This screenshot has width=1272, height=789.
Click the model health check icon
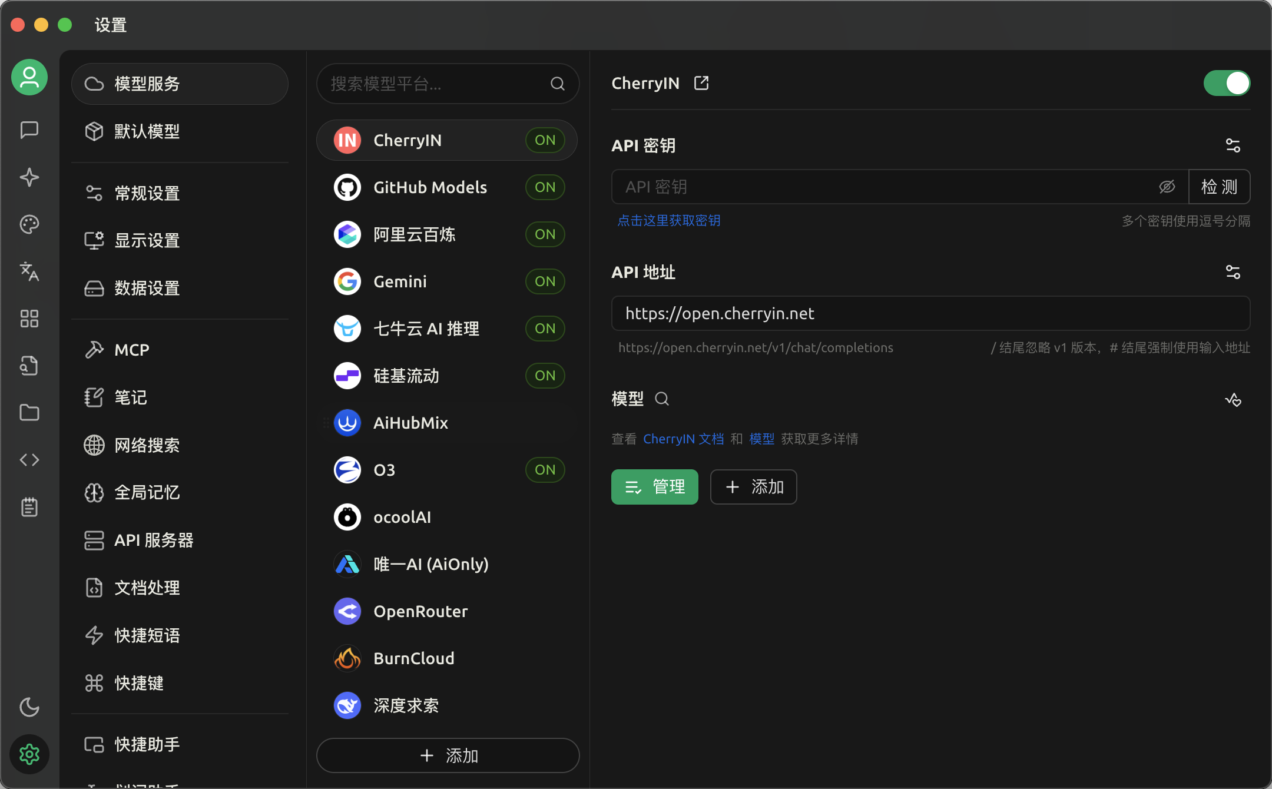pos(1233,400)
